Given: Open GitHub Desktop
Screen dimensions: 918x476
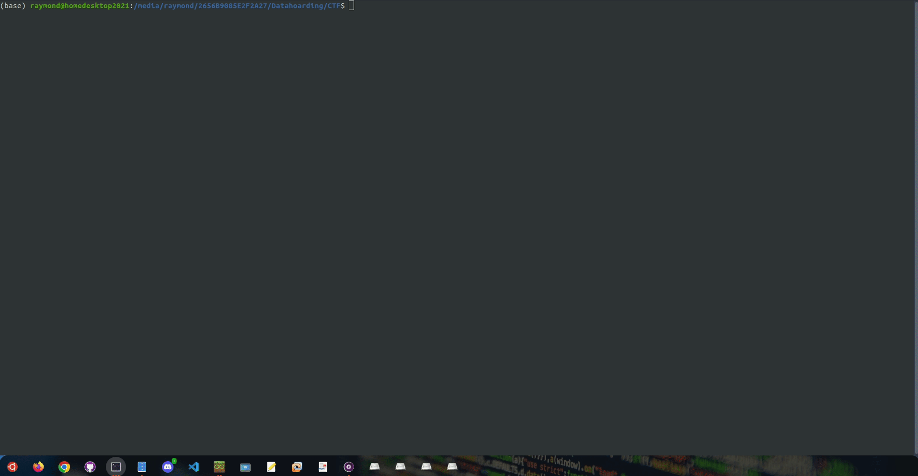Looking at the screenshot, I should [90, 467].
